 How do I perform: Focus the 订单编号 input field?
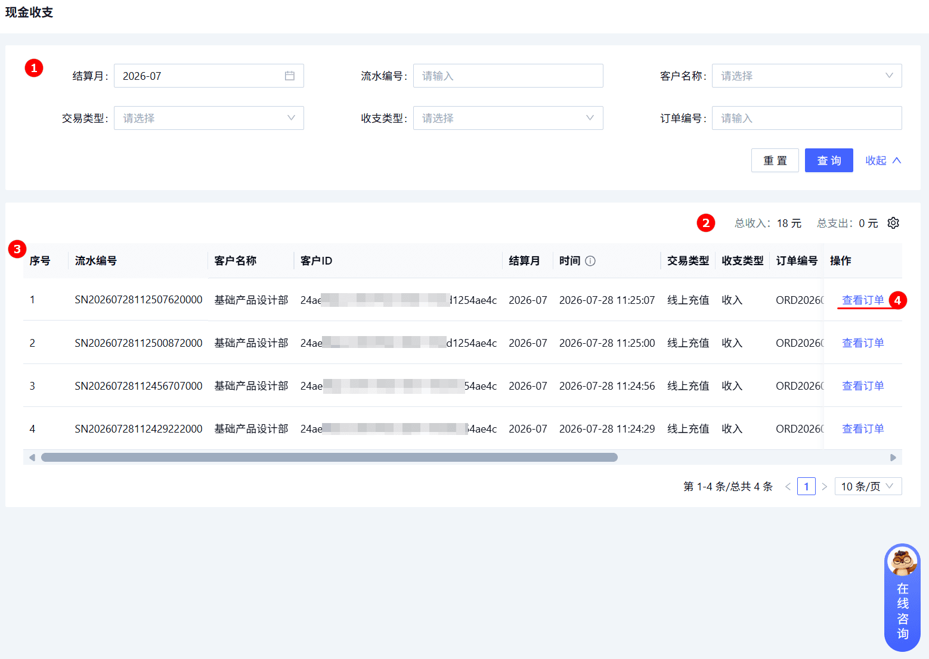tap(807, 118)
